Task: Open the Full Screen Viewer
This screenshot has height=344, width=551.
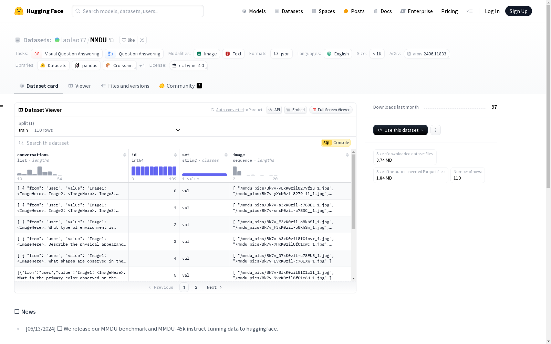Action: [331, 110]
